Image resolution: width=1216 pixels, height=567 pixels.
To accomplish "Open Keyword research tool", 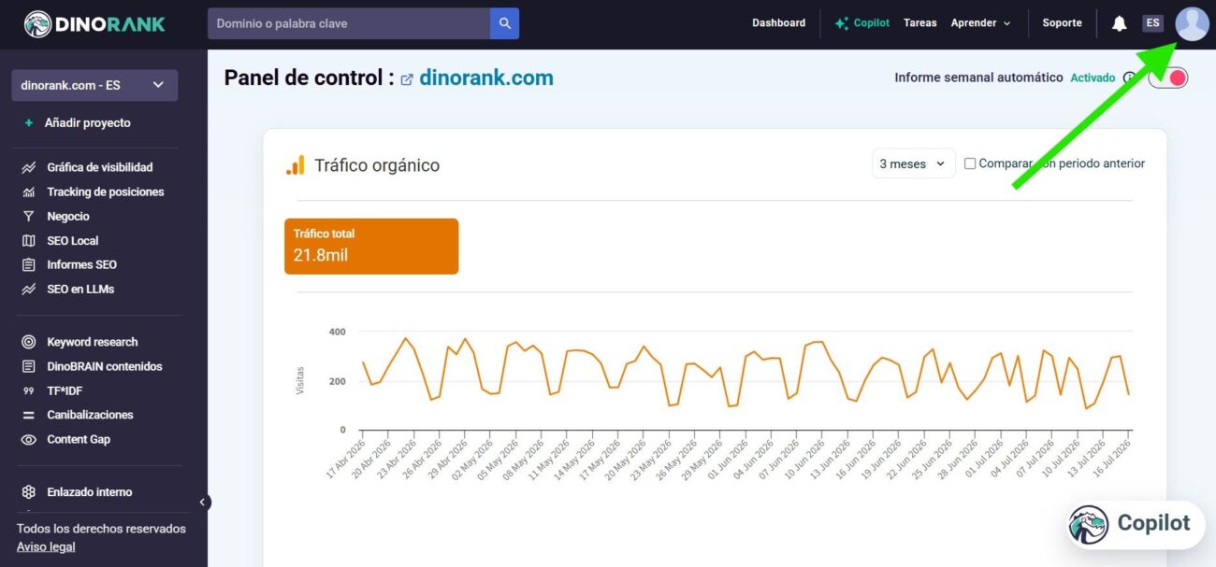I will (93, 342).
